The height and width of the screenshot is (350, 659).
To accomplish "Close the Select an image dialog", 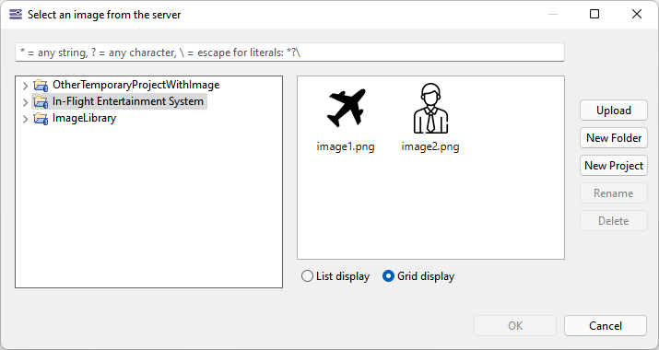I will (x=636, y=15).
